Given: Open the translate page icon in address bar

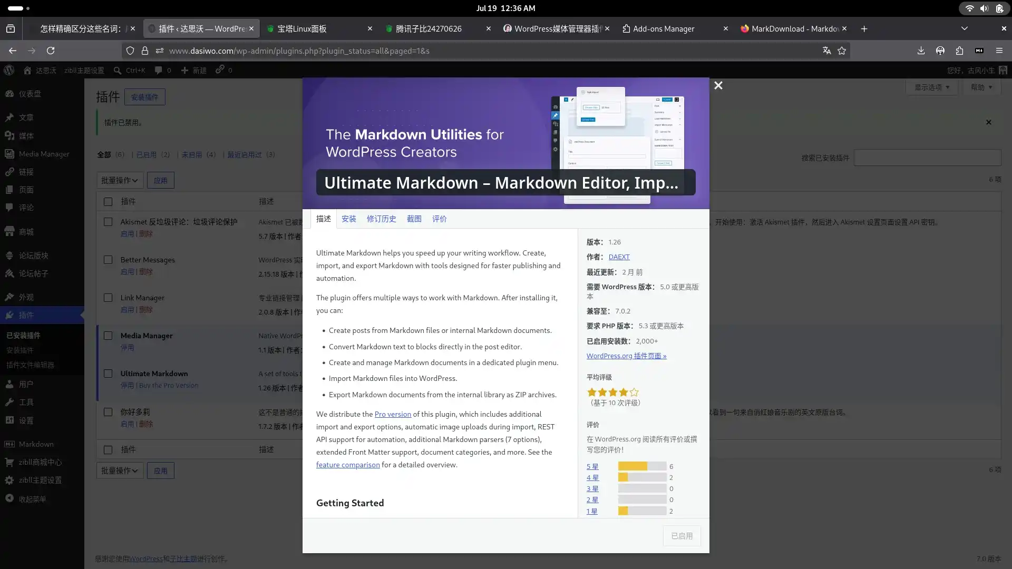Looking at the screenshot, I should coord(826,51).
